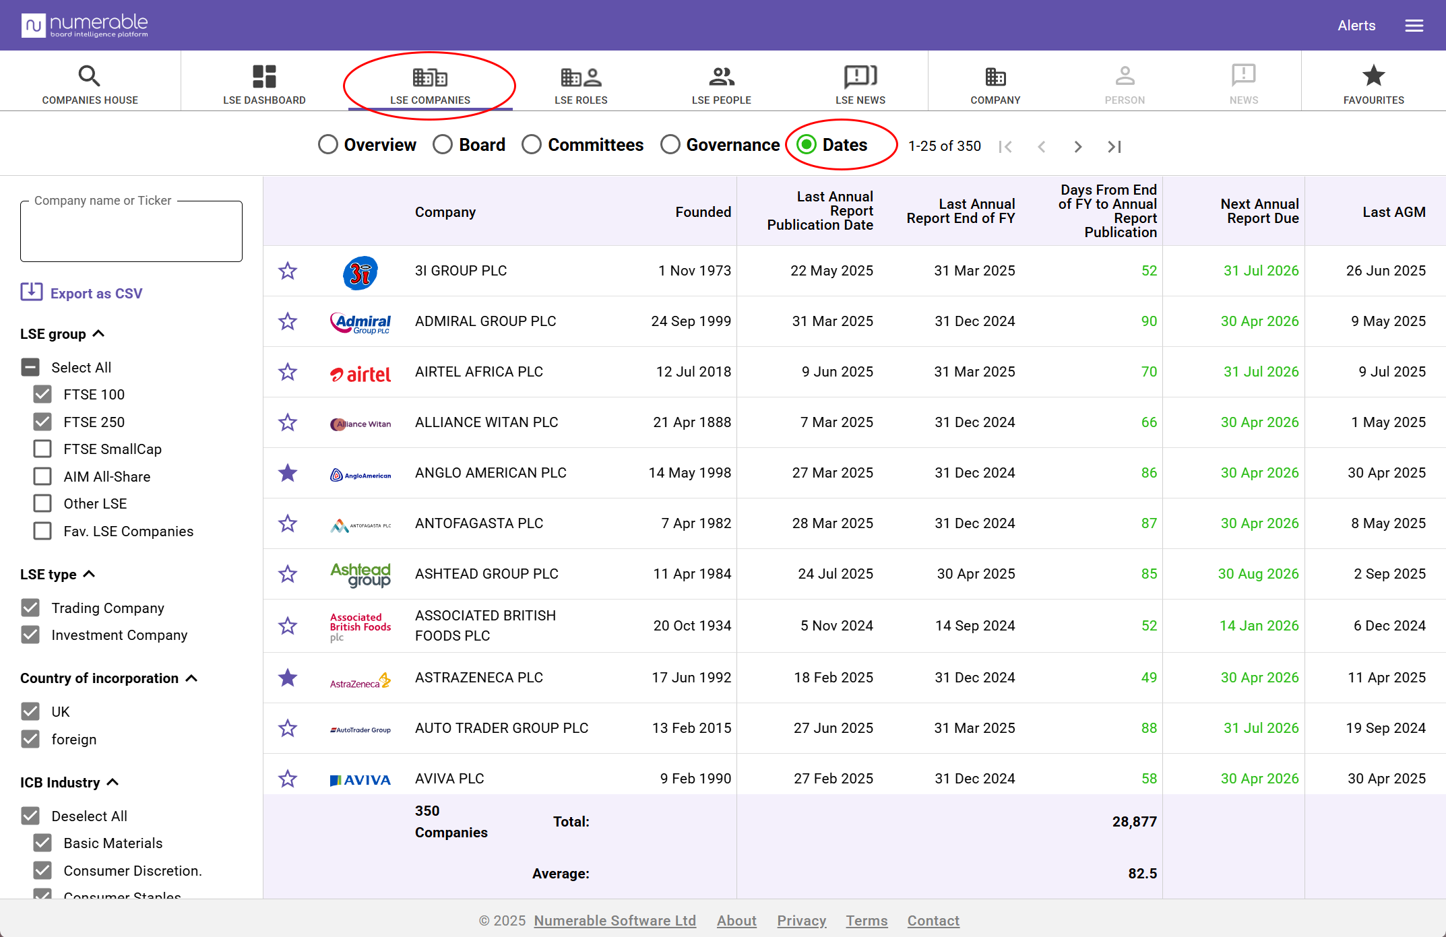Screen dimensions: 1446x937
Task: Select the Governance radio button
Action: pyautogui.click(x=670, y=145)
